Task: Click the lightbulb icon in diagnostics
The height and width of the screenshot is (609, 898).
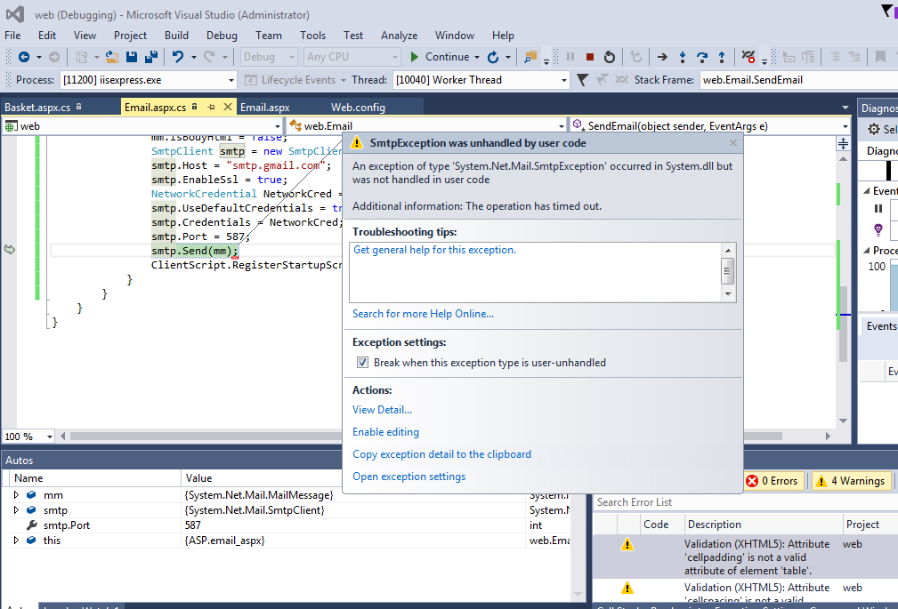Action: pyautogui.click(x=878, y=229)
